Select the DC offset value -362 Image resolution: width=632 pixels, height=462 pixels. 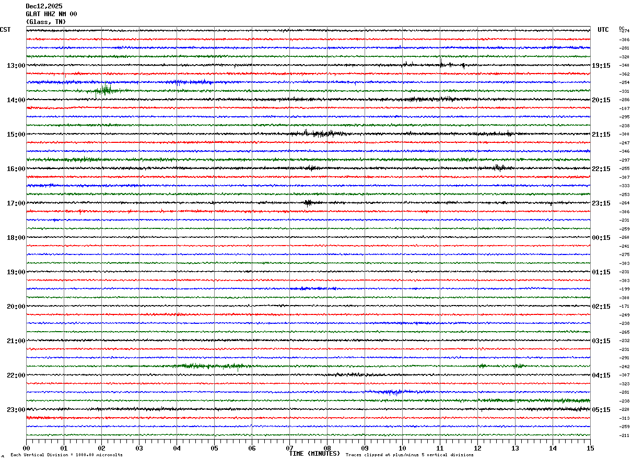click(624, 74)
